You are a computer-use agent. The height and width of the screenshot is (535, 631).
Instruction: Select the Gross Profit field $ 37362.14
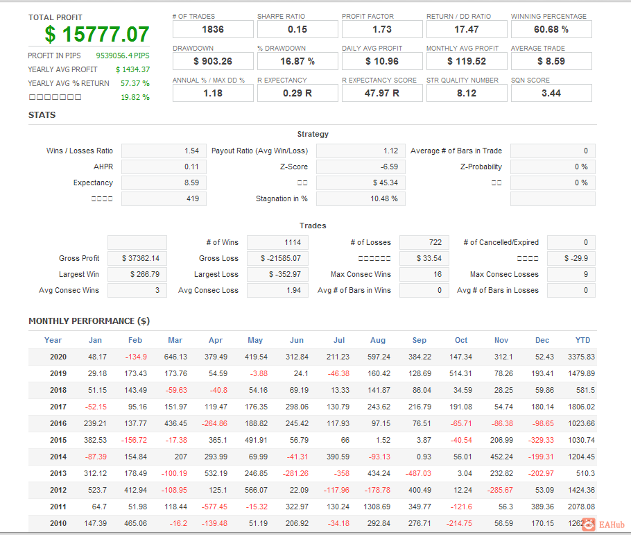point(137,258)
